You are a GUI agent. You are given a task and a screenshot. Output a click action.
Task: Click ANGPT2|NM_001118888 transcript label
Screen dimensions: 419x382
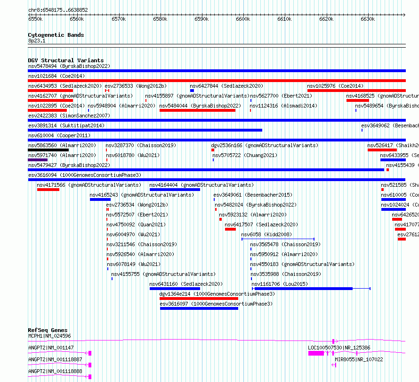click(55, 371)
